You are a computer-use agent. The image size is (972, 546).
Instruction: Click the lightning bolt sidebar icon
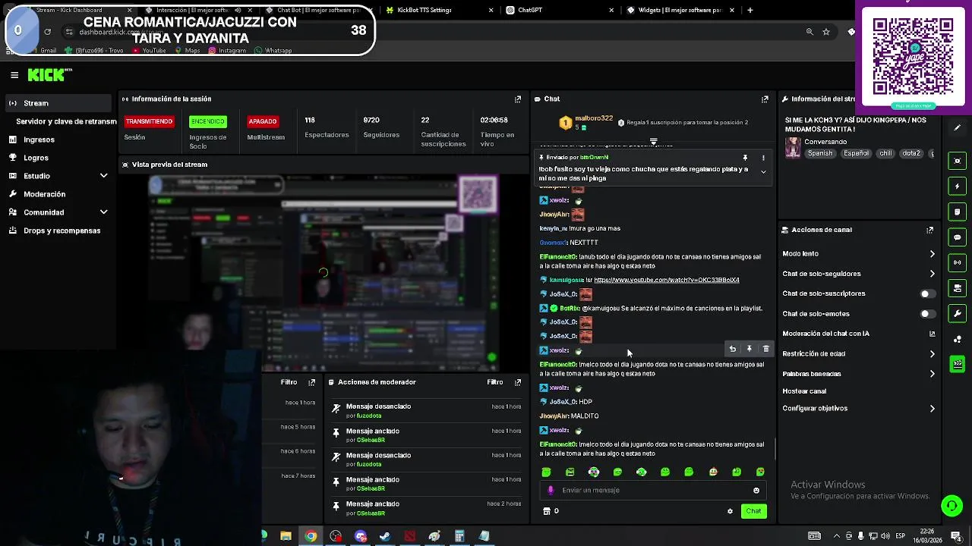tap(958, 186)
